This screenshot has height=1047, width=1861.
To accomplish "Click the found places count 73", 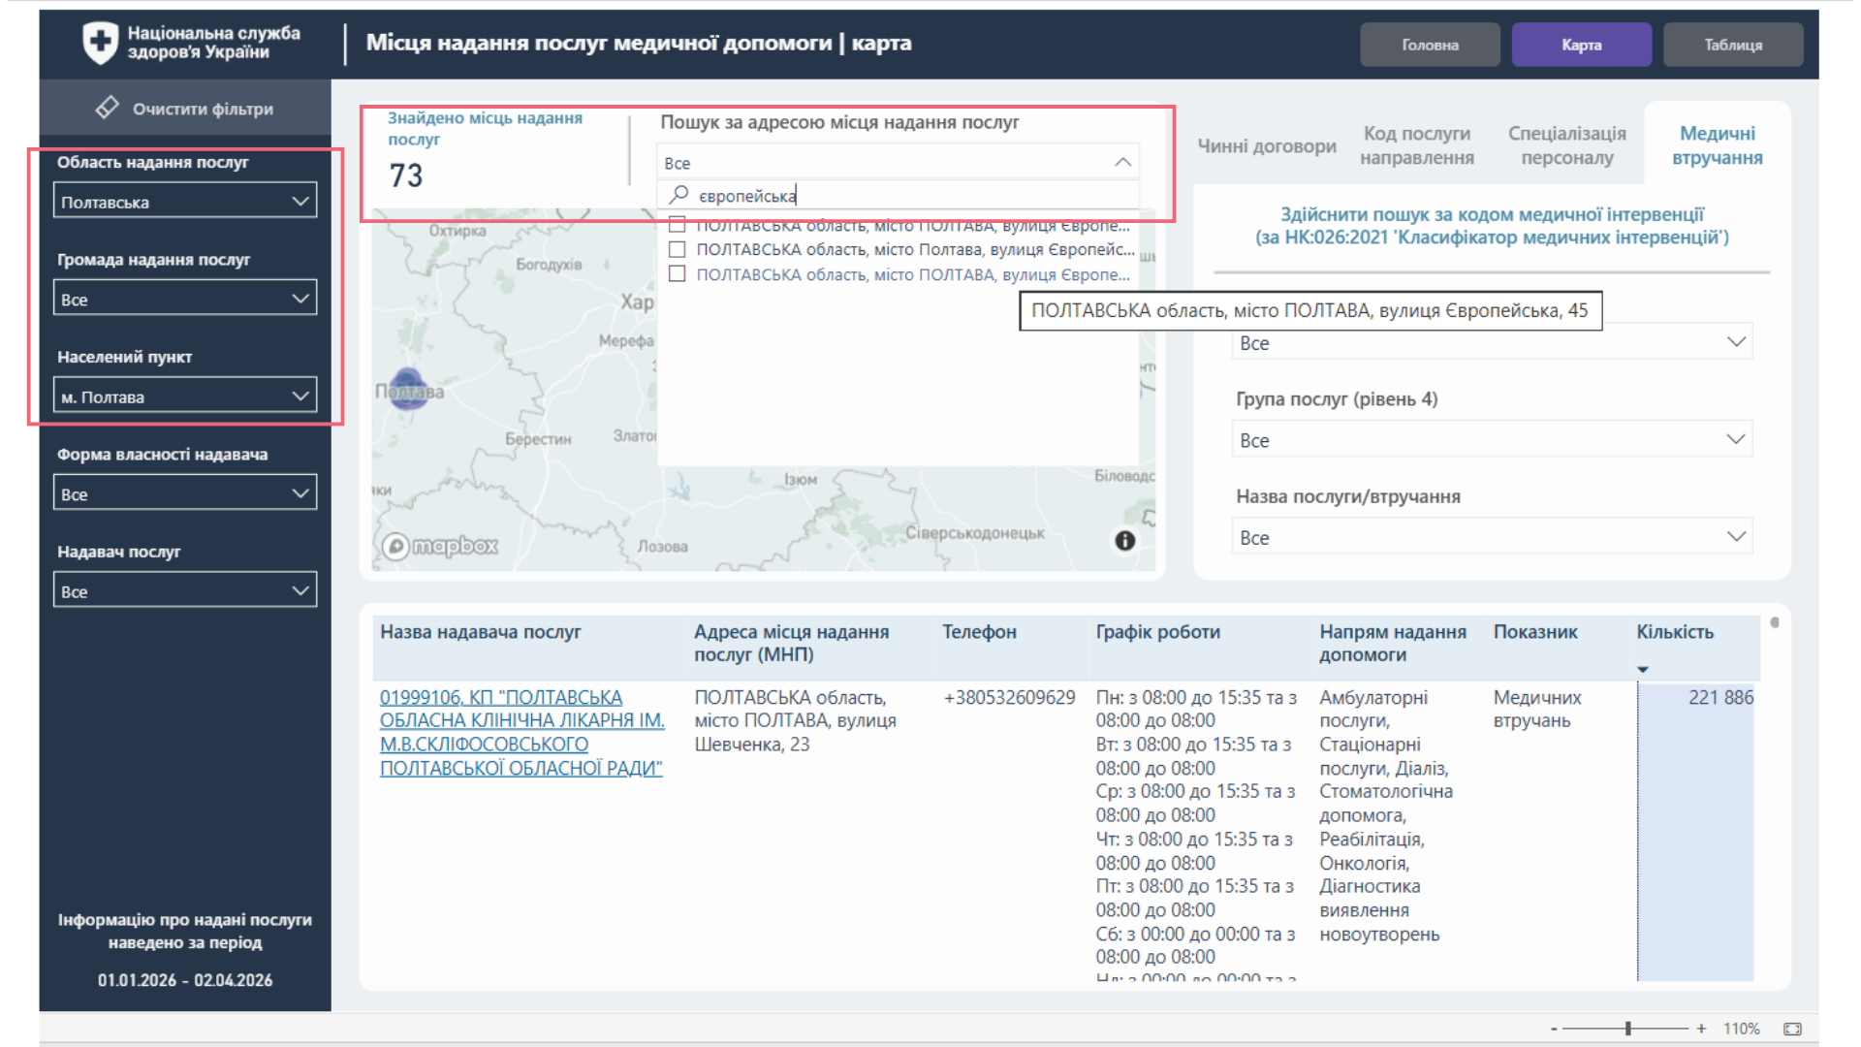I will click(x=406, y=175).
